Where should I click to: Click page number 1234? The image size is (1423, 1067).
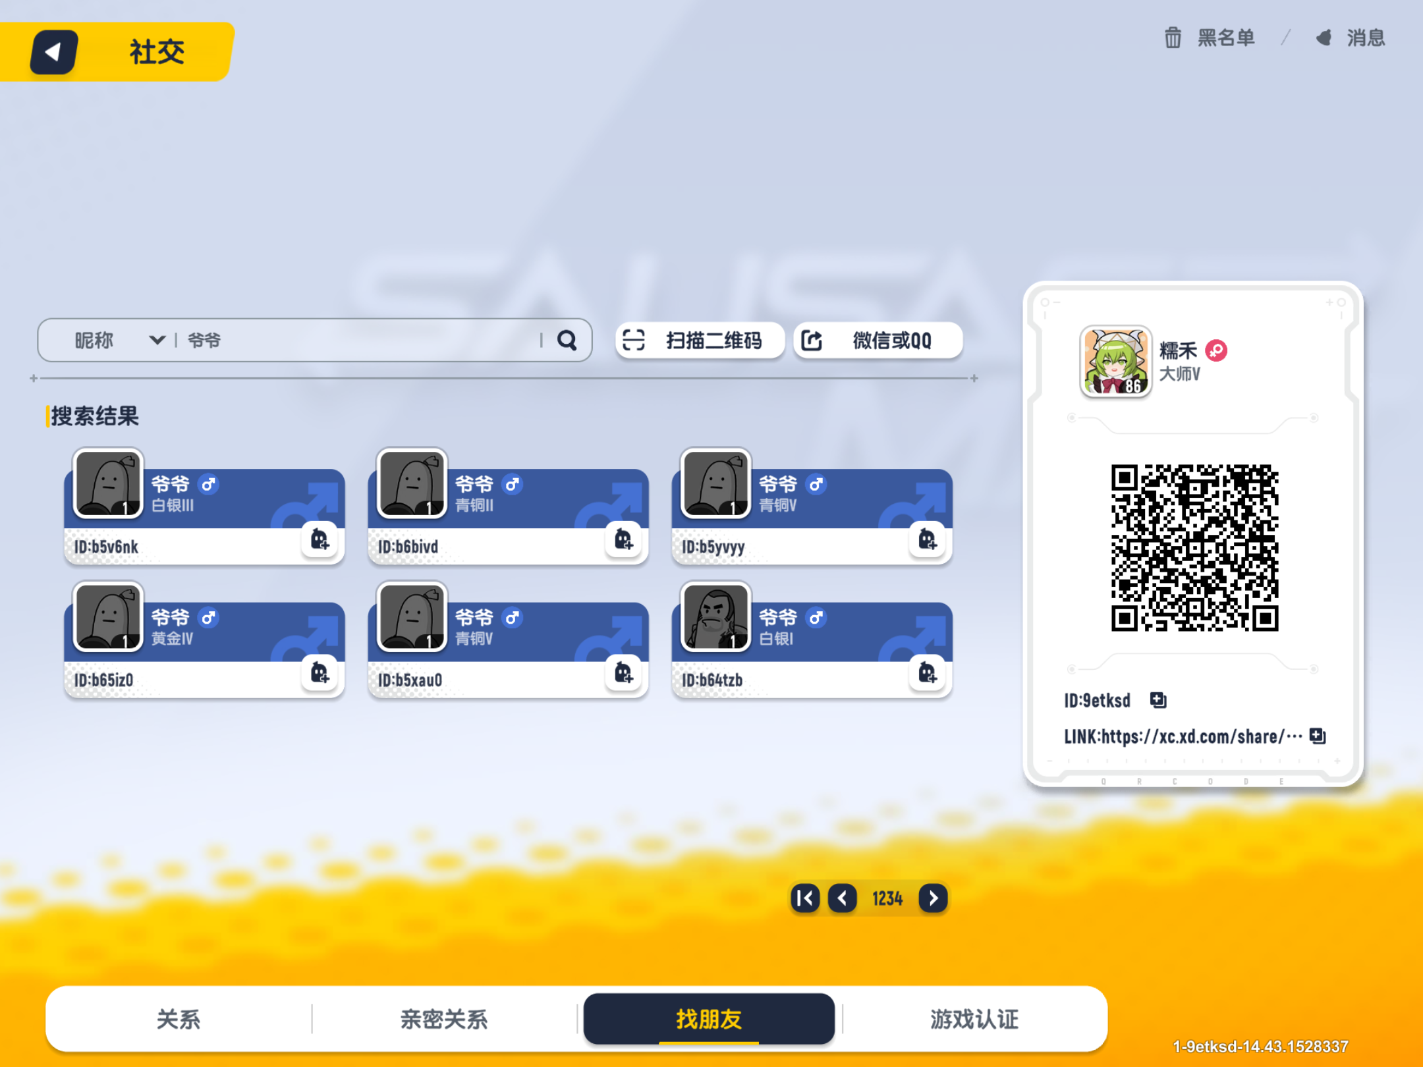point(887,898)
